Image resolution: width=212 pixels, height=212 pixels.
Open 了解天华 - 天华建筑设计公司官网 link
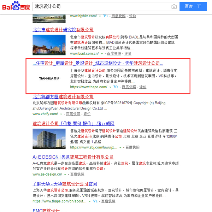point(65,184)
